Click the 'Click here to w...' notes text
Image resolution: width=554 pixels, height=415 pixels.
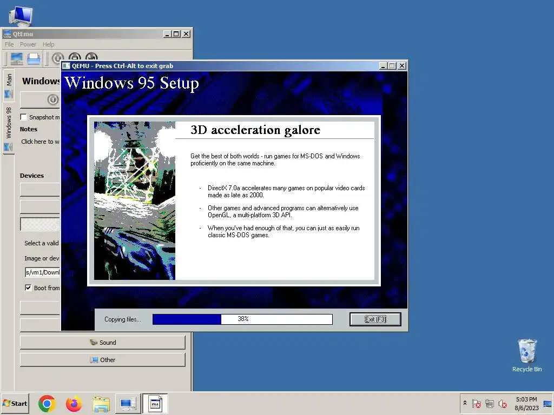pos(40,142)
